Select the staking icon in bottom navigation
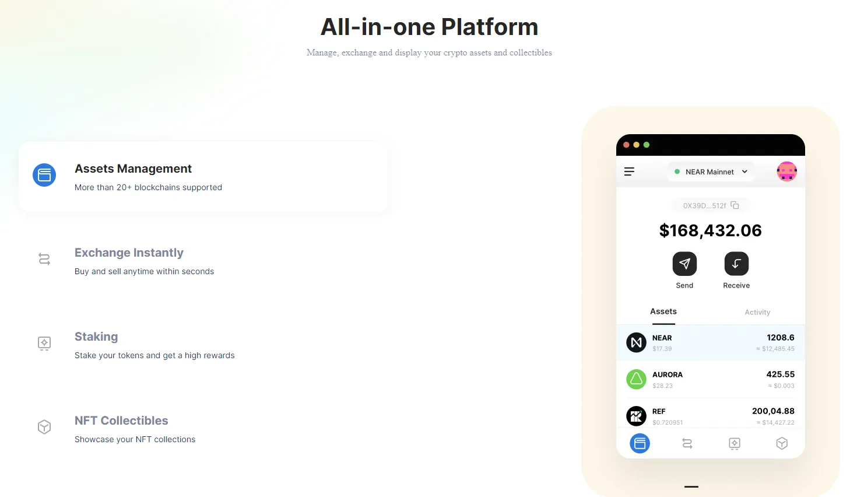This screenshot has width=864, height=497. tap(734, 443)
